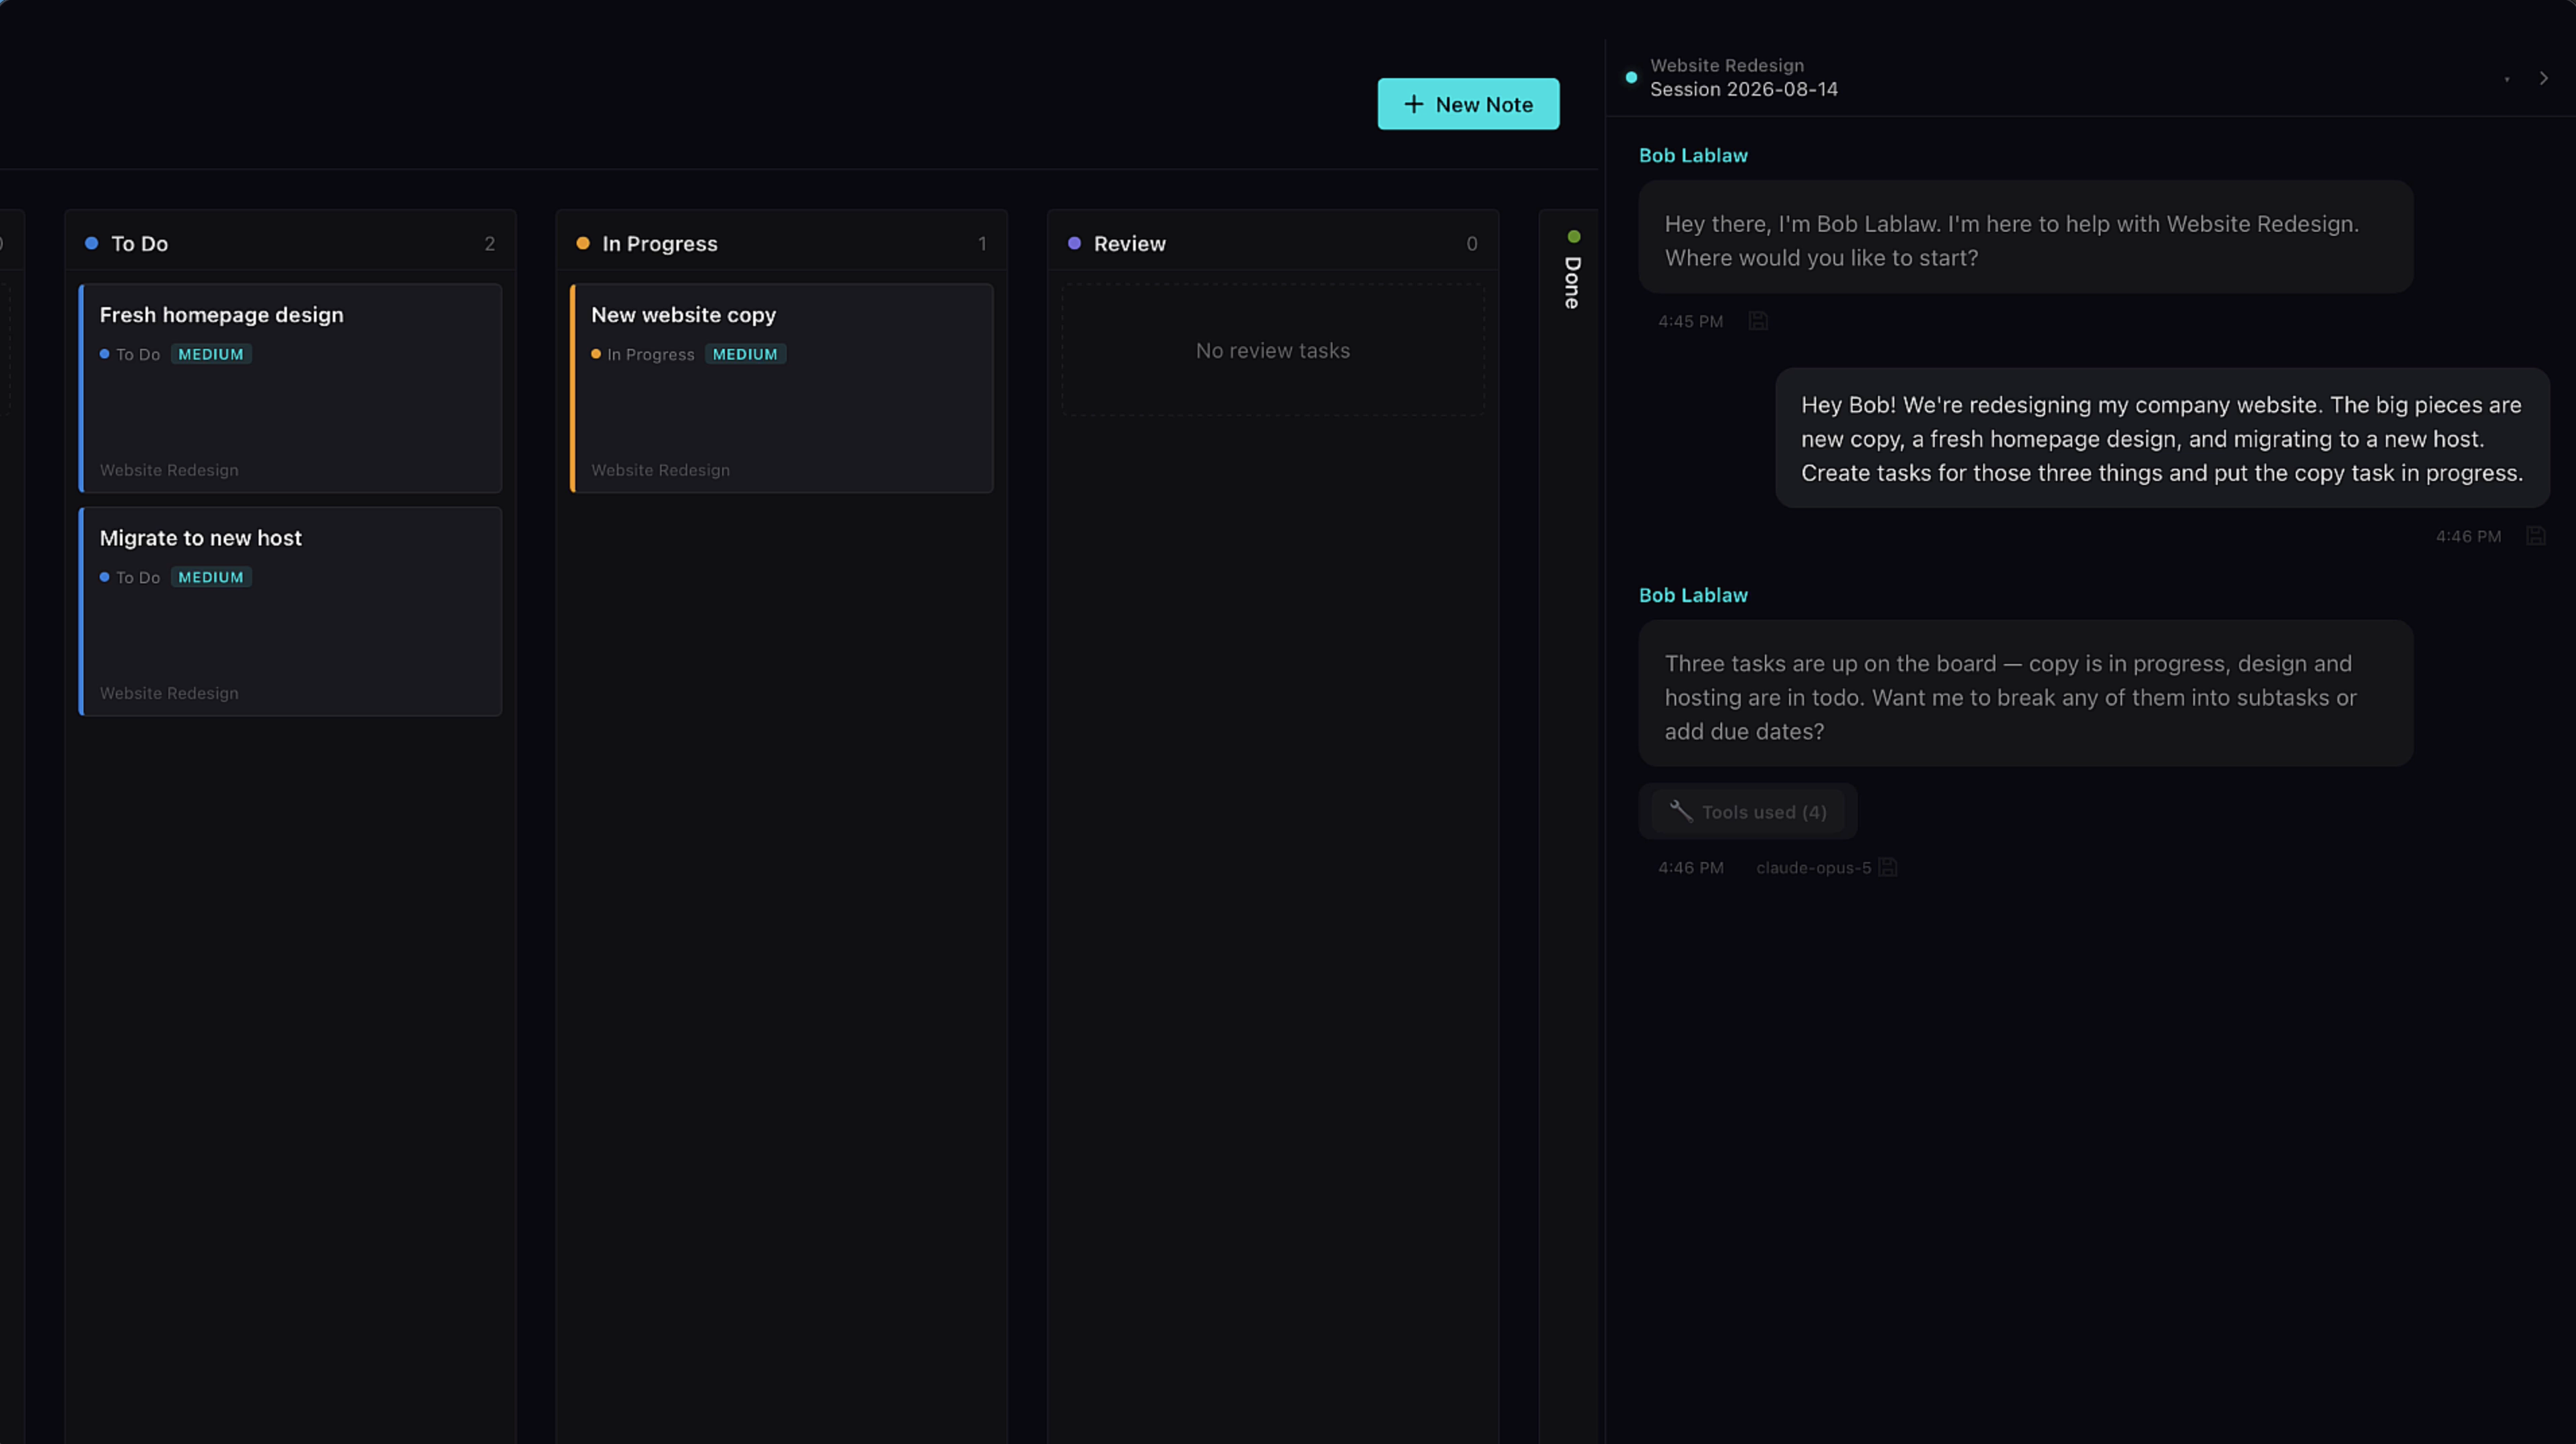Save the 4:45 PM message as note

pyautogui.click(x=1758, y=321)
